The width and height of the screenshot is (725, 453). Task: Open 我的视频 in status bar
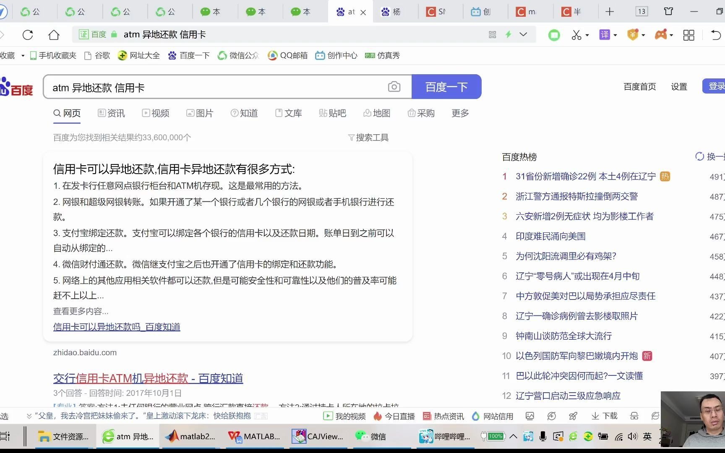click(x=344, y=416)
